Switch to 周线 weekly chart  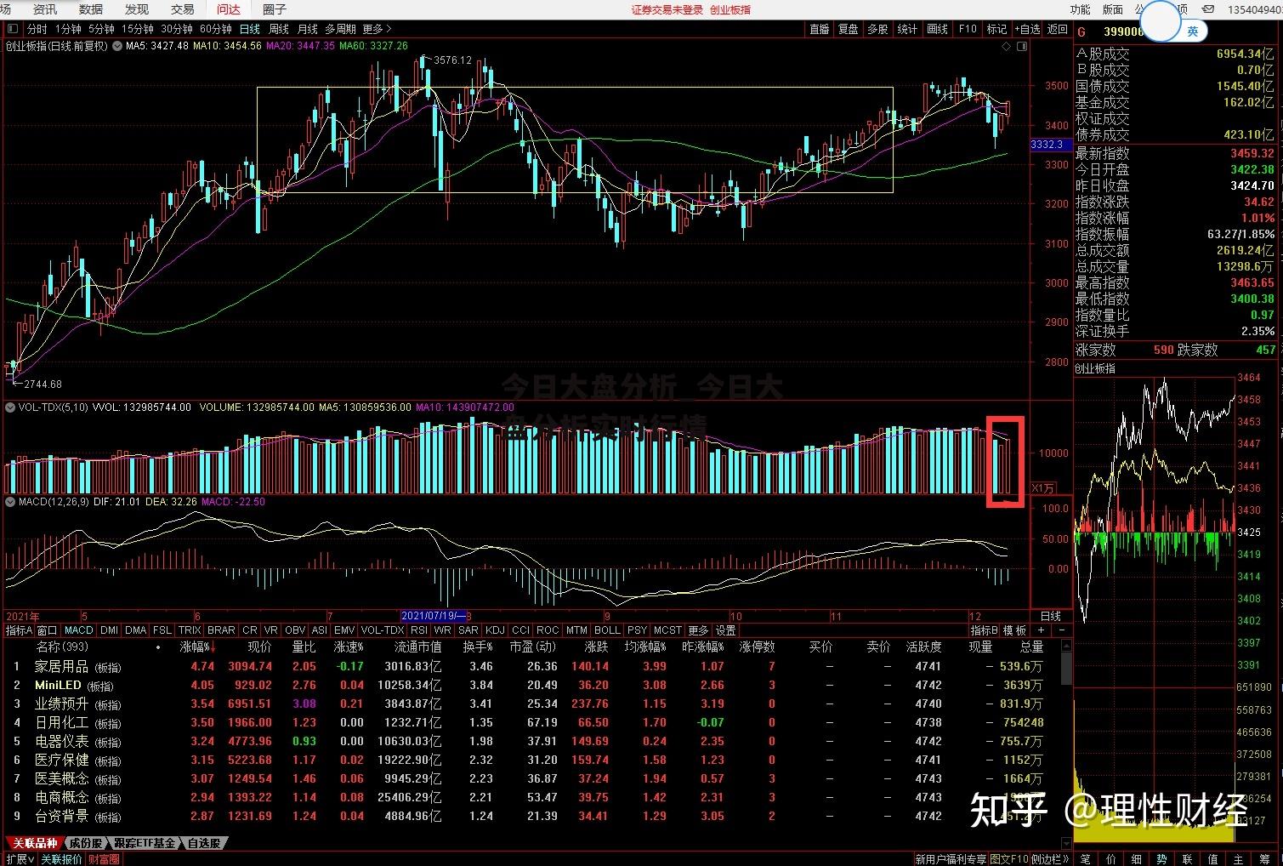point(278,29)
